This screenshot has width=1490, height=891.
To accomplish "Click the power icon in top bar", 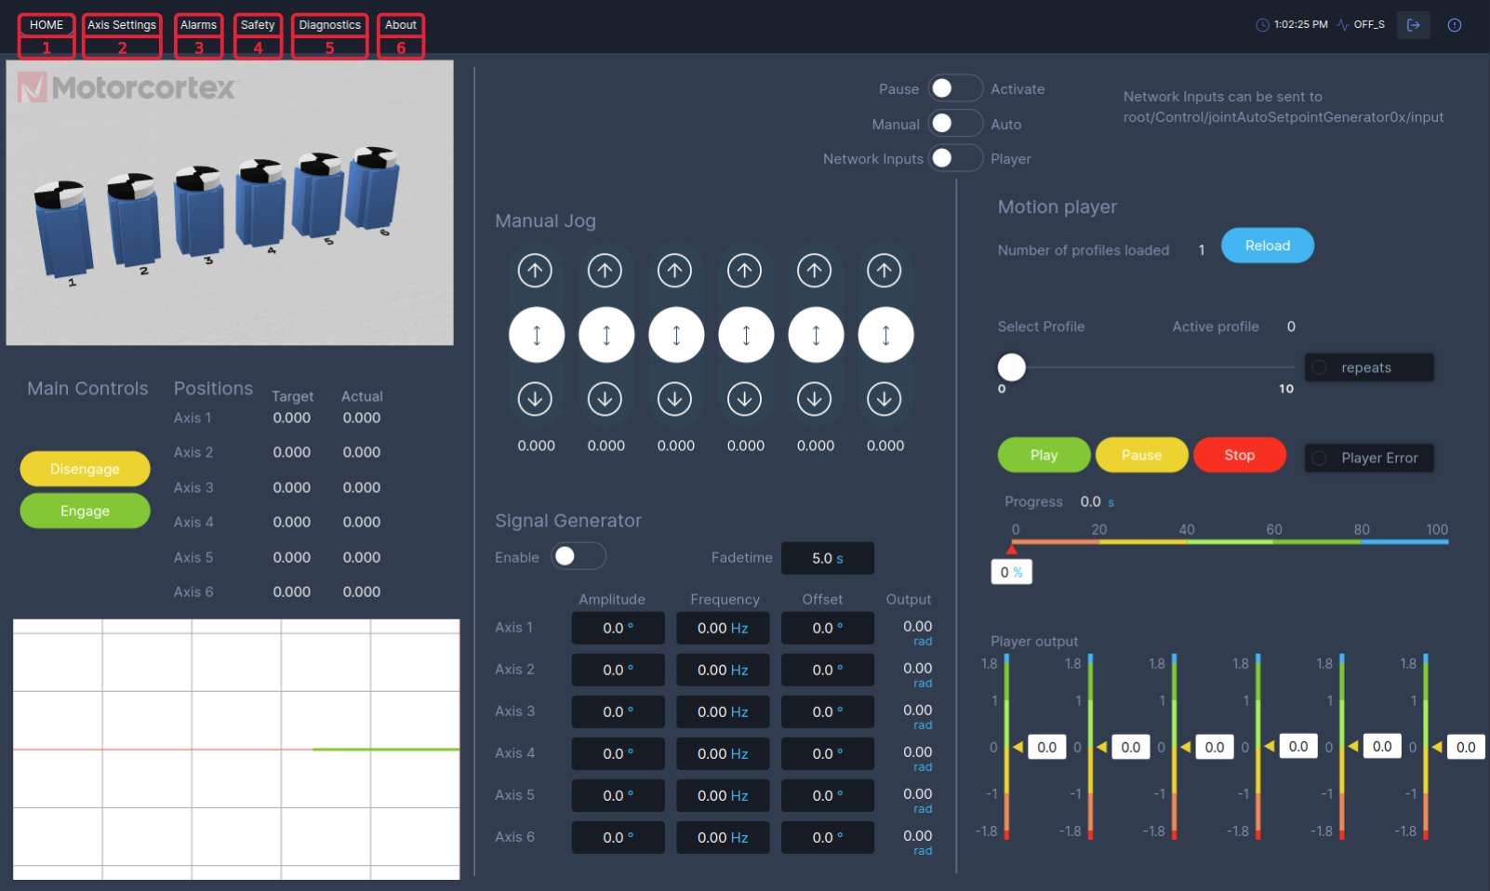I will (x=1455, y=25).
